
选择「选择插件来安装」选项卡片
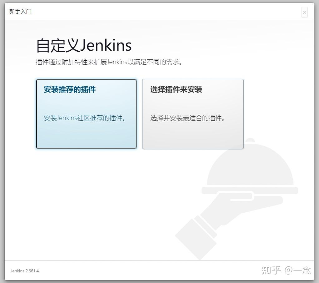click(193, 114)
